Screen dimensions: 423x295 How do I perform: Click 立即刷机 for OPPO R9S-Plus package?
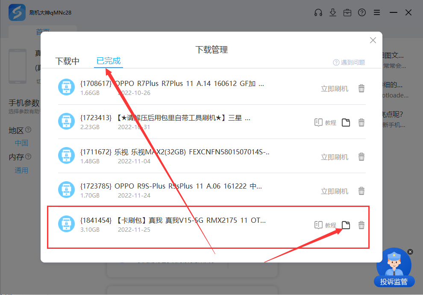[x=335, y=192]
